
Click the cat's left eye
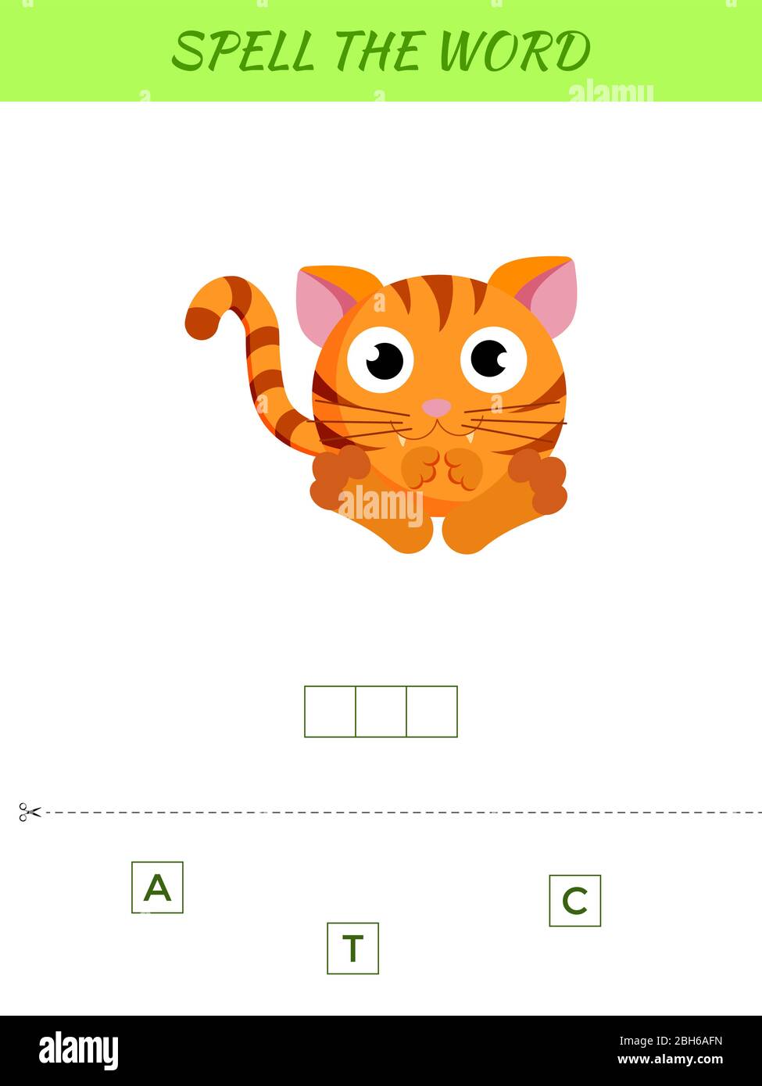[380, 360]
